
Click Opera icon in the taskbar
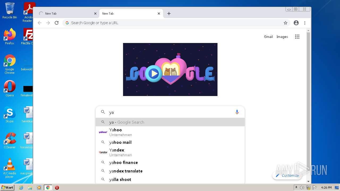tap(57, 188)
